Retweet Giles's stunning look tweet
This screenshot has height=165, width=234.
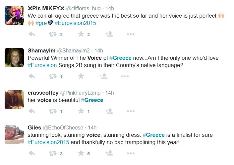[53, 153]
